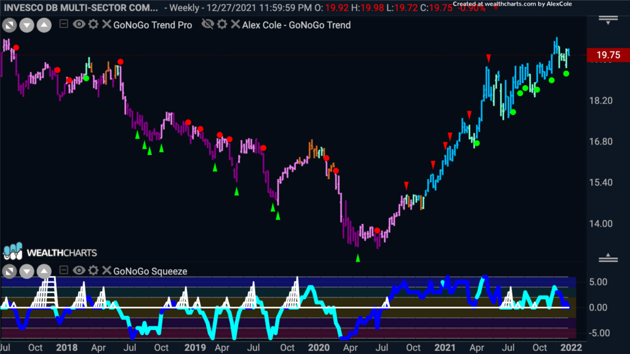Screen dimensions: 630x354
Task: Click the bottom price-scale adjust icon
Action: point(608,258)
